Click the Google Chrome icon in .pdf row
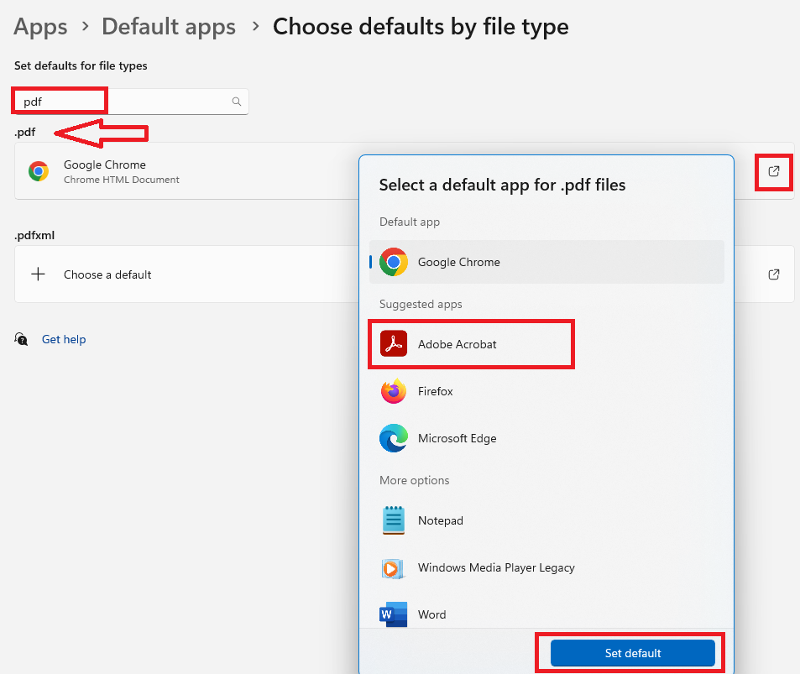 tap(39, 171)
